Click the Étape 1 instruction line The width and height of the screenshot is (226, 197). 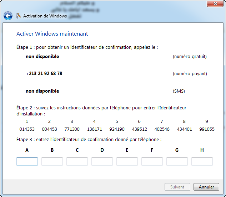click(x=87, y=47)
